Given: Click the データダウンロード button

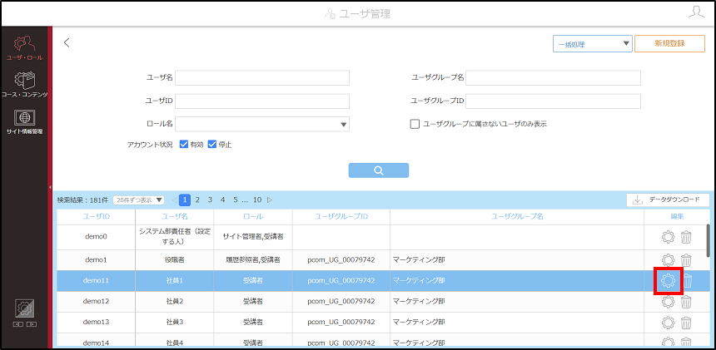Looking at the screenshot, I should click(x=668, y=200).
